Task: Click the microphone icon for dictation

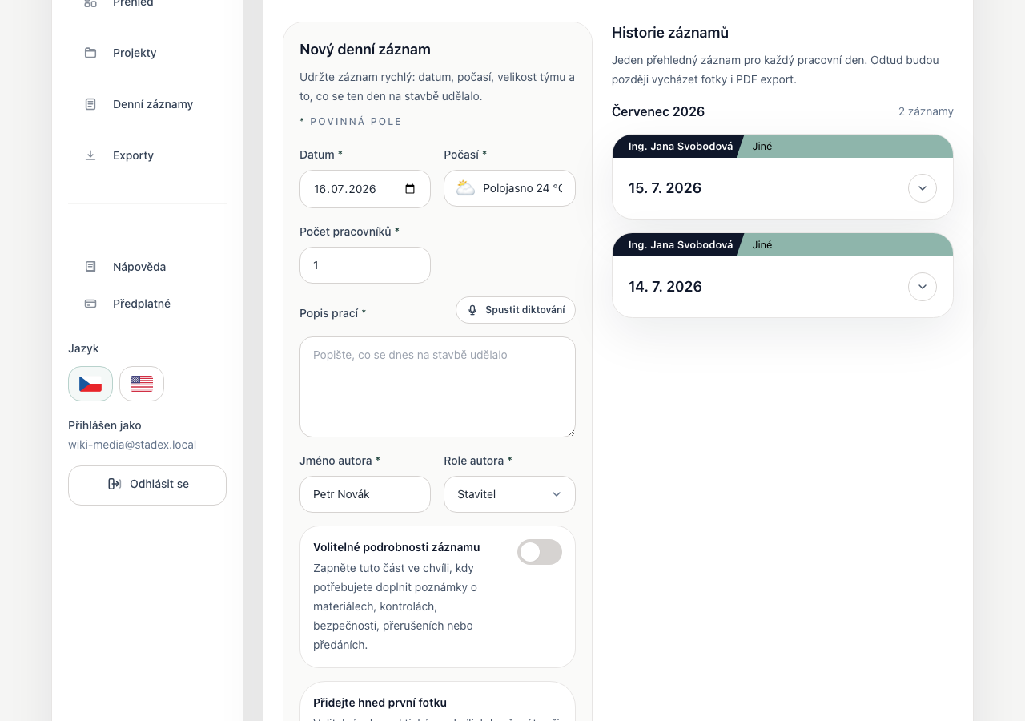Action: [x=472, y=310]
